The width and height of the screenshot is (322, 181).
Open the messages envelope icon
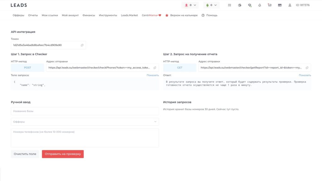269,5
